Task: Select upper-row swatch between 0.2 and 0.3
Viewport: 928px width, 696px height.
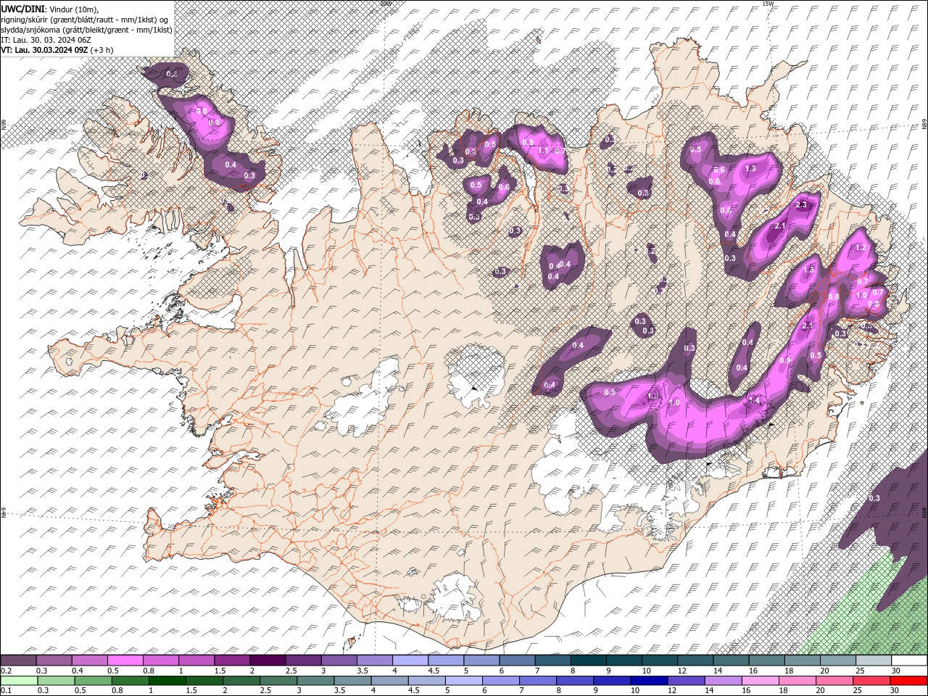Action: point(18,660)
